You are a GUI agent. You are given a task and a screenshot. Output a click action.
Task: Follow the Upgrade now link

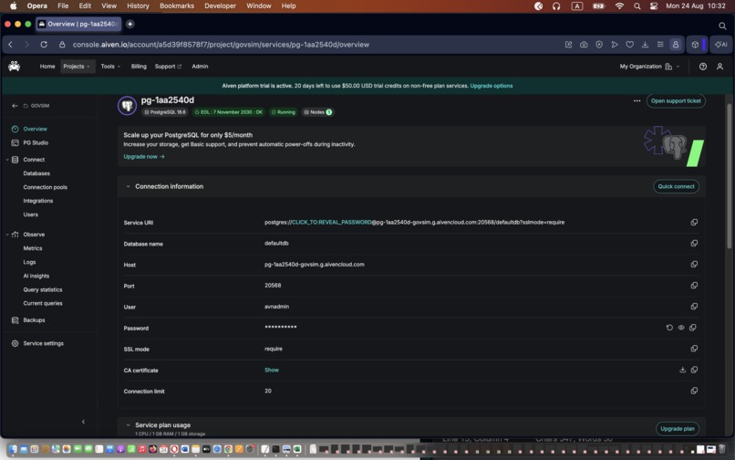click(x=144, y=157)
